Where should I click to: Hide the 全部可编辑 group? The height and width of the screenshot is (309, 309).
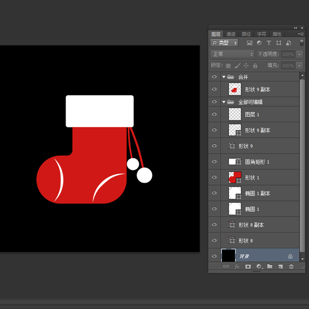pos(214,102)
